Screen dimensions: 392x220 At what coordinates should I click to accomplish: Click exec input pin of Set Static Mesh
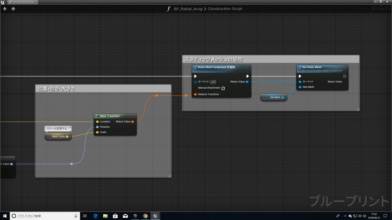click(300, 76)
